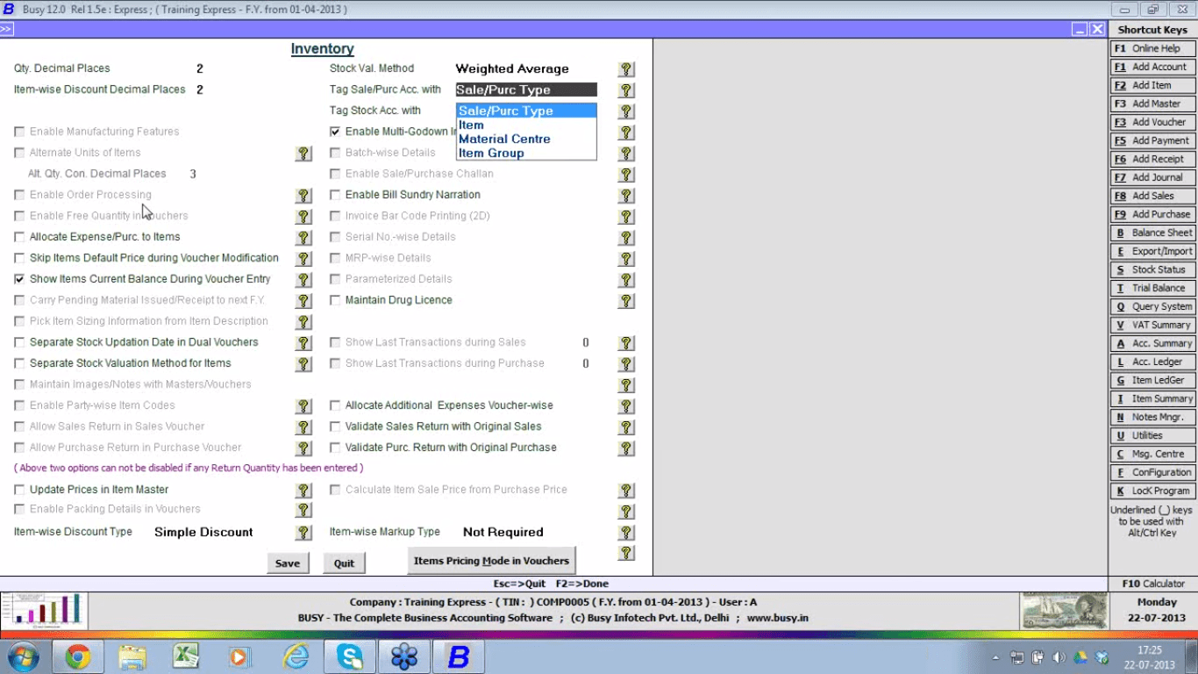Open help icon beside Tag Stock Acc. with
Viewport: 1198px width, 674px height.
coord(626,111)
